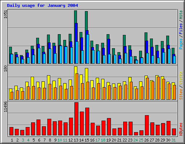
Task: Click day 1 on the x-axis
Action: click(12, 140)
